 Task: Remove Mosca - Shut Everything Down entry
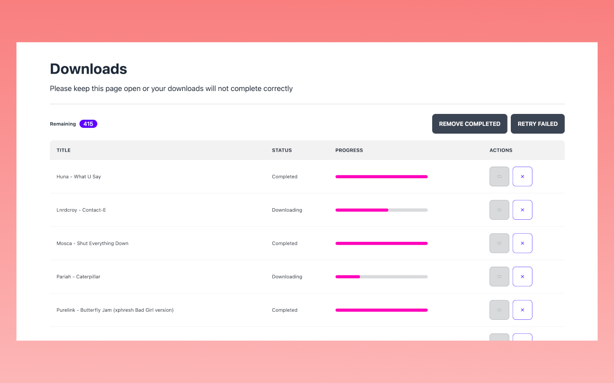pos(522,243)
